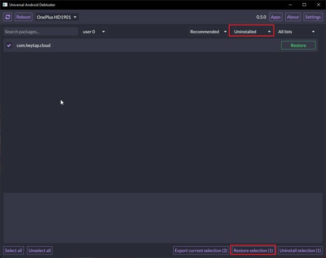Click Uninstall selection (1) button
Screen dimensions: 326x258
(x=300, y=250)
